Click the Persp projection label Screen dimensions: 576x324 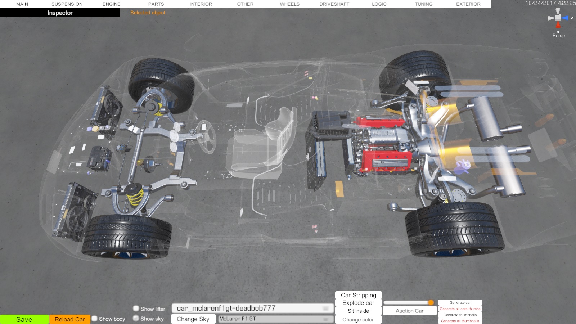558,36
